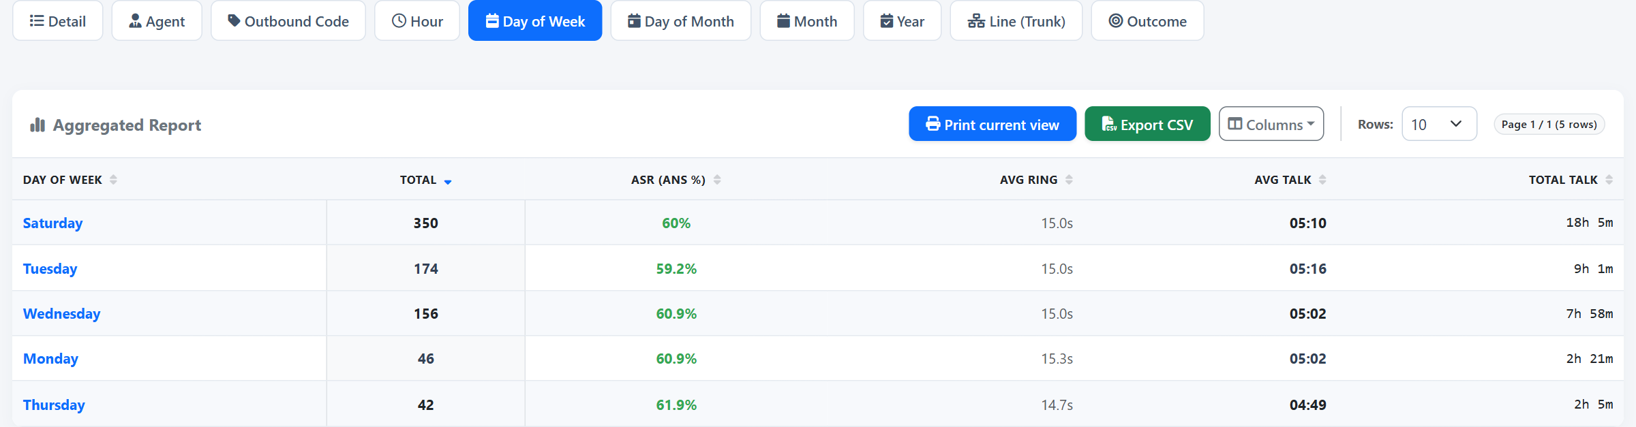The width and height of the screenshot is (1636, 427).
Task: Select Tuesday's total talk 9h 1m
Action: pos(1593,269)
